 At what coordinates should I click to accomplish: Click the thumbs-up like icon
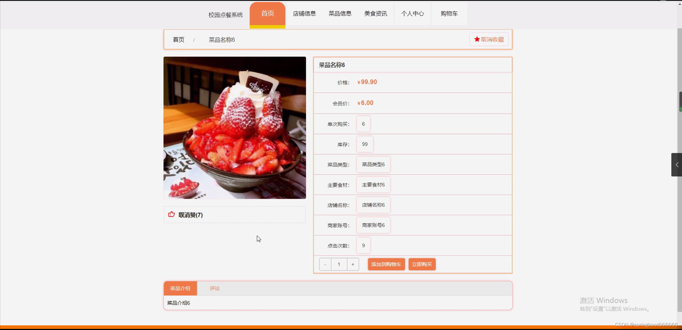click(171, 214)
